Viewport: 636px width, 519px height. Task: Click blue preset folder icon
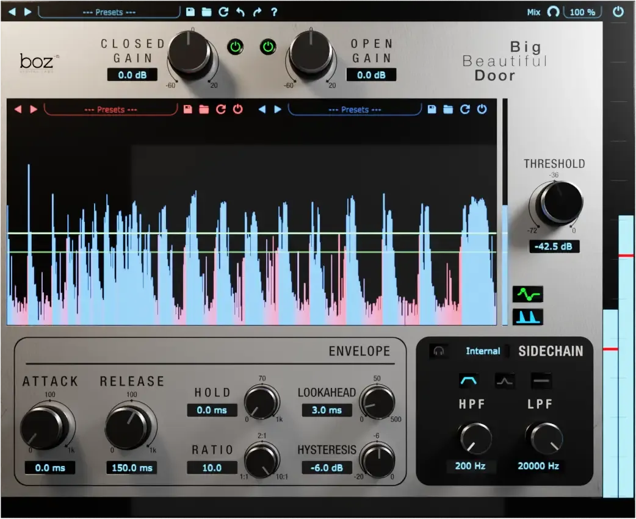coord(448,109)
